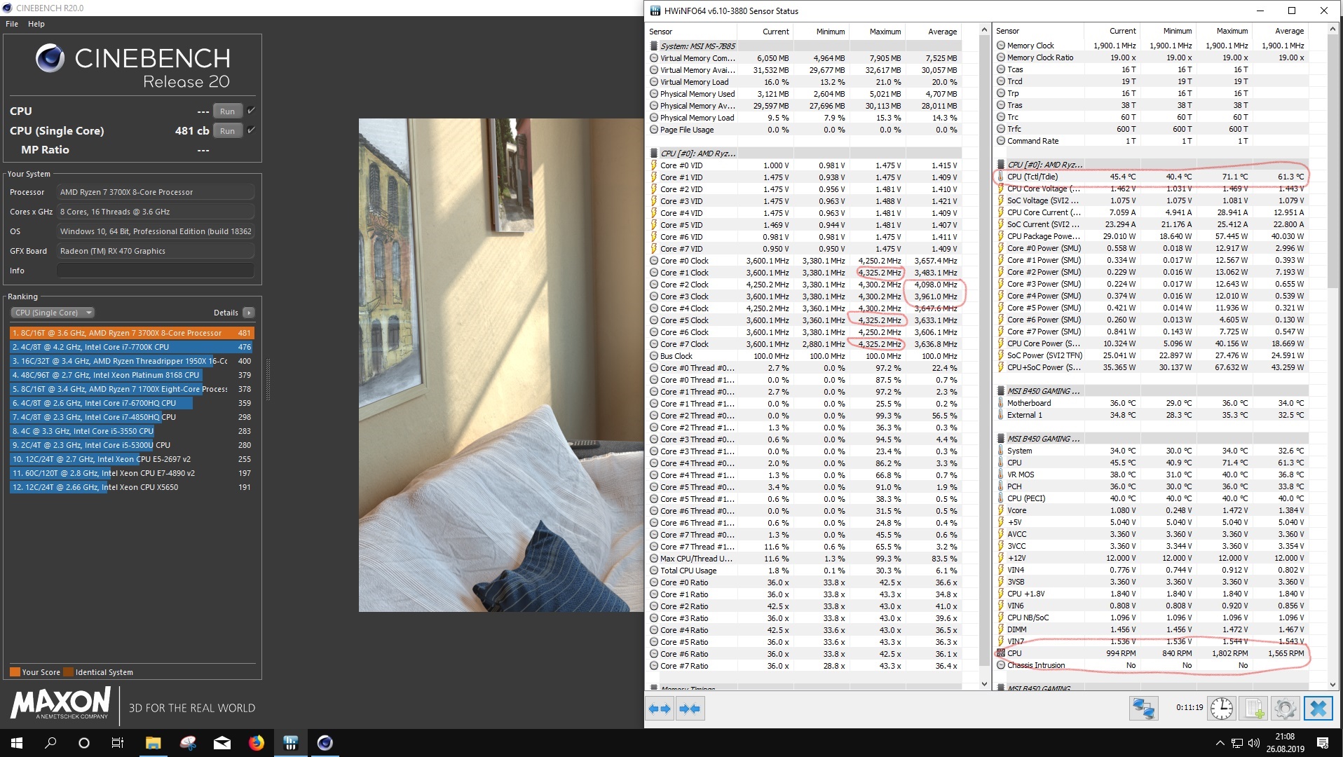Click Average column header in right sensor panel
The width and height of the screenshot is (1343, 757).
(1280, 31)
